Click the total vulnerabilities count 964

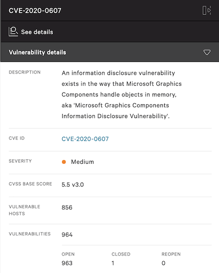click(67, 235)
